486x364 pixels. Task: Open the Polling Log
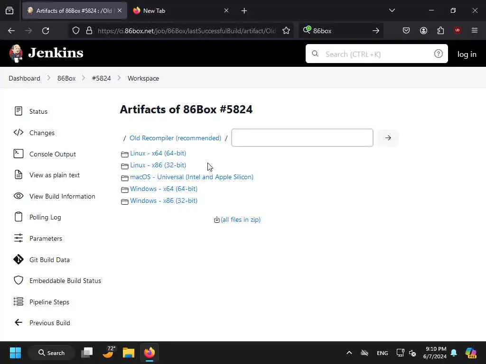pyautogui.click(x=37, y=217)
